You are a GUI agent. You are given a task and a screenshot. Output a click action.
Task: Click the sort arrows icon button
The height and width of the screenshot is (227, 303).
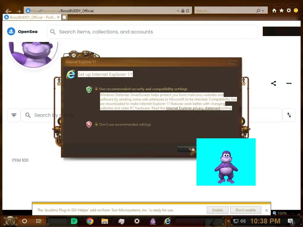289,115
